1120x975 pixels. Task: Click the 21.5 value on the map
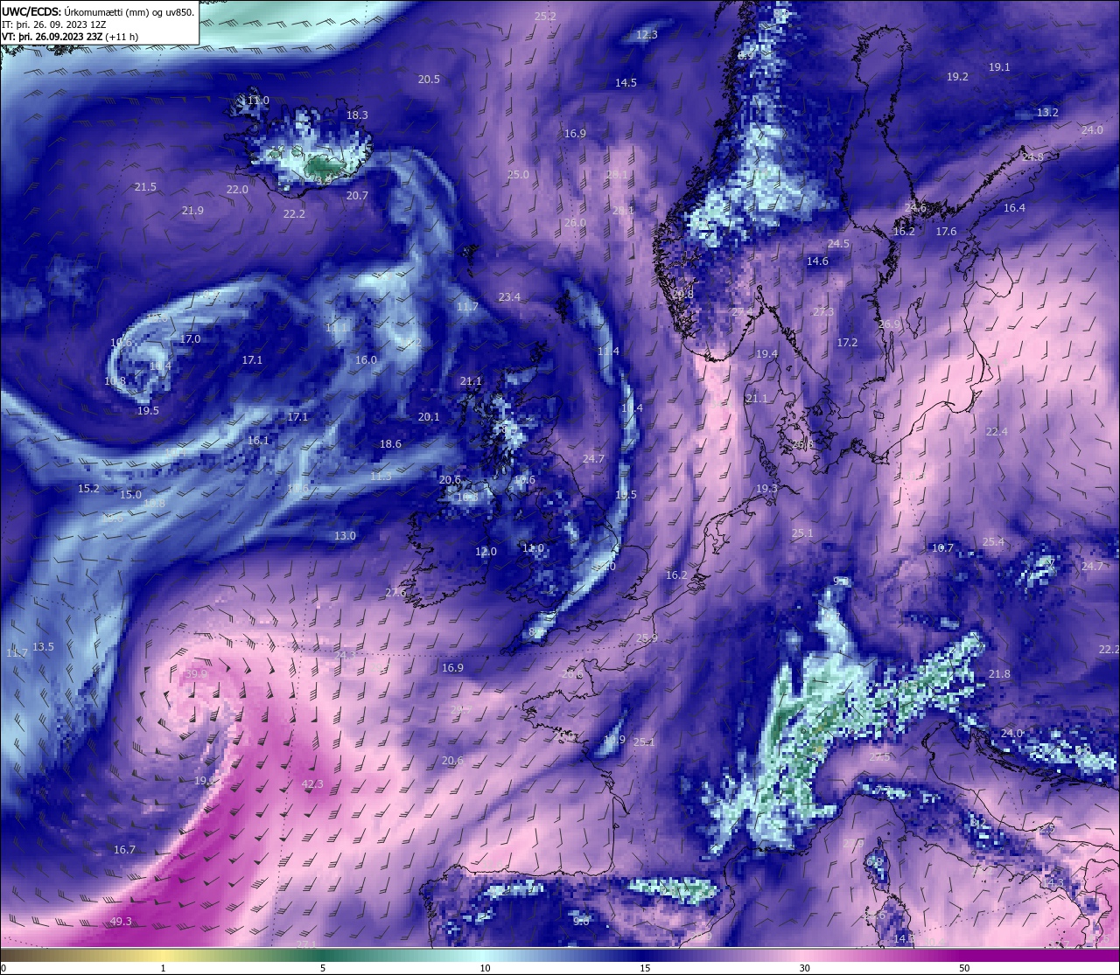(x=145, y=187)
